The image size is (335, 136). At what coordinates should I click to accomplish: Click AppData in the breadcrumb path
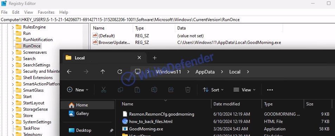tap(205, 72)
